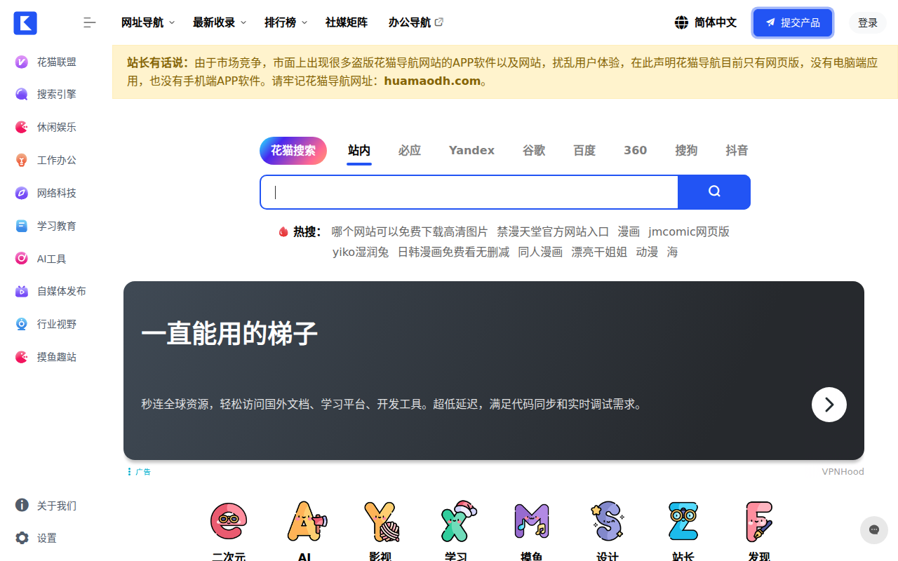Focus the main search input field
898x561 pixels.
point(469,192)
